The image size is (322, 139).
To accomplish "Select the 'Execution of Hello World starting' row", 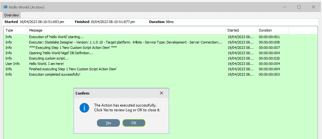I will [161, 37].
